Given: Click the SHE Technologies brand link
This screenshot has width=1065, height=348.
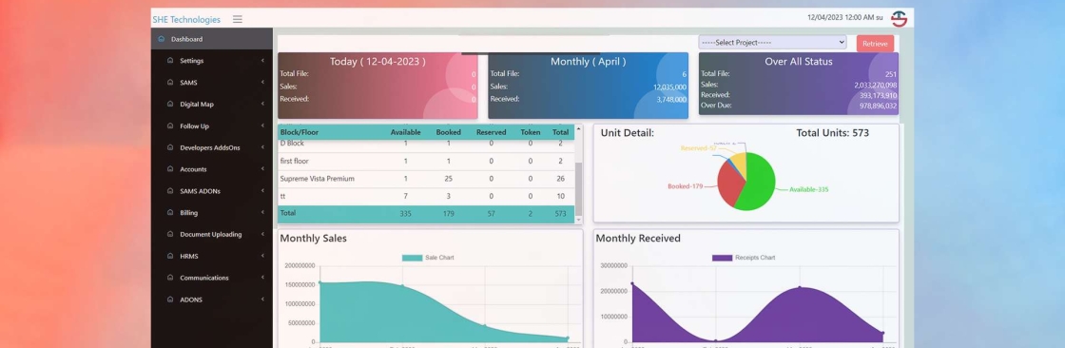Looking at the screenshot, I should coord(186,20).
